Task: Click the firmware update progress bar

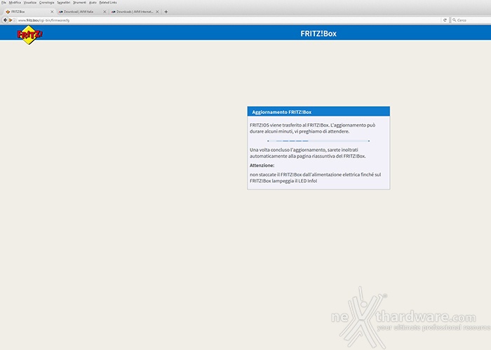Action: pyautogui.click(x=318, y=141)
